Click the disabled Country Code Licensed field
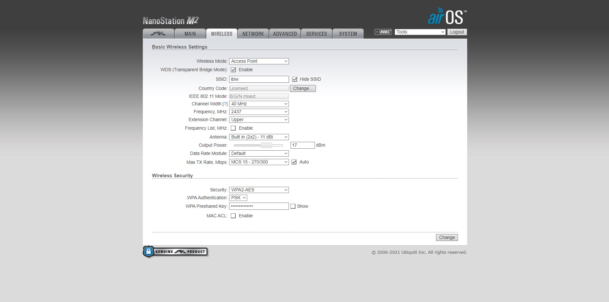 tap(259, 88)
